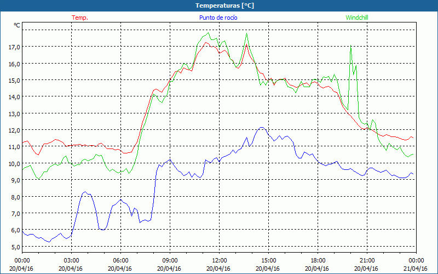Click the 16,0 y-axis value
This screenshot has height=274, width=438.
15,64
